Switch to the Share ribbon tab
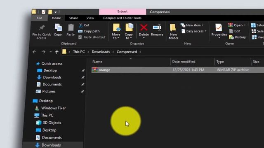This screenshot has width=264, height=148. [73, 18]
